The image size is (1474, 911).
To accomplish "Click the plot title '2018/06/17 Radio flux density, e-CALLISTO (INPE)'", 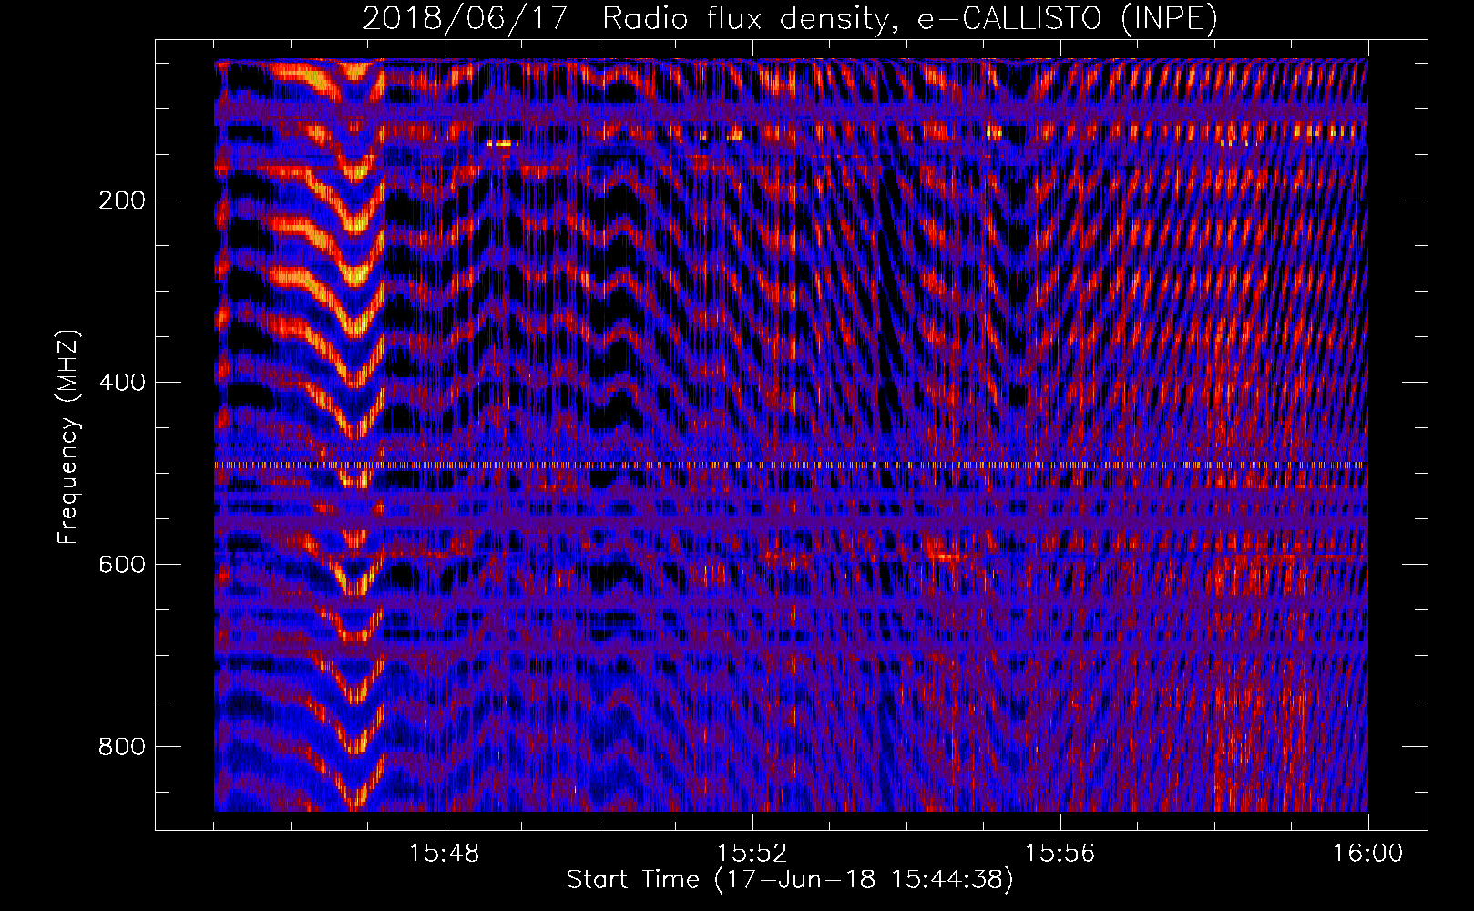I will click(790, 19).
